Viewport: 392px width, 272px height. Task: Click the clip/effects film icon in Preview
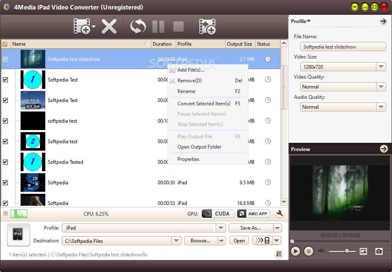pyautogui.click(x=363, y=251)
